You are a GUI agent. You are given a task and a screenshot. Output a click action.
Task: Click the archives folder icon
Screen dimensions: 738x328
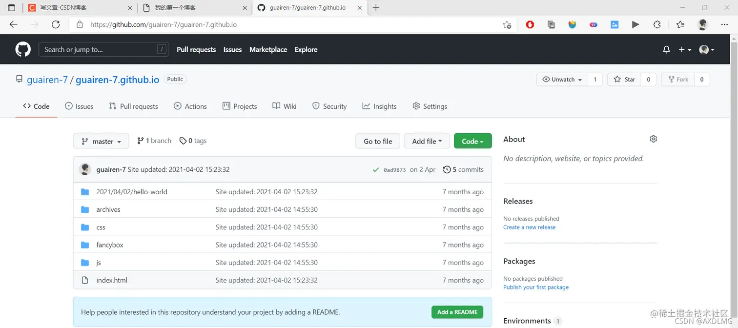pos(85,209)
